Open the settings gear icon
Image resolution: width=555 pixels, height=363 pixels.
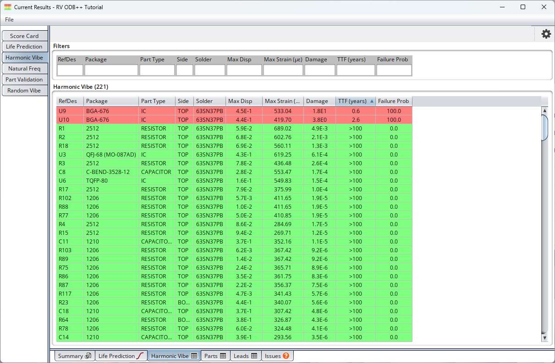pos(546,34)
